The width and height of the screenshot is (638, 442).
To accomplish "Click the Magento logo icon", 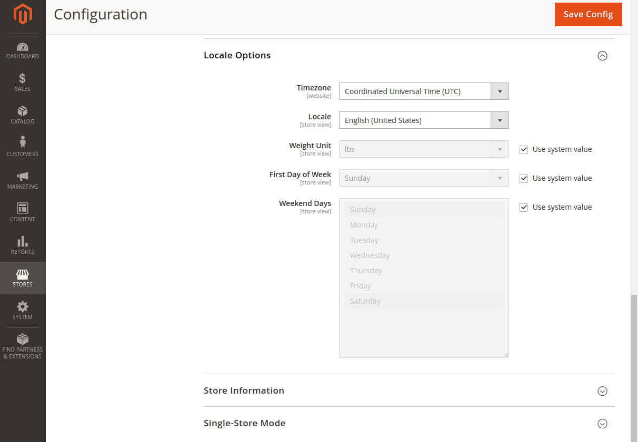I will [23, 15].
